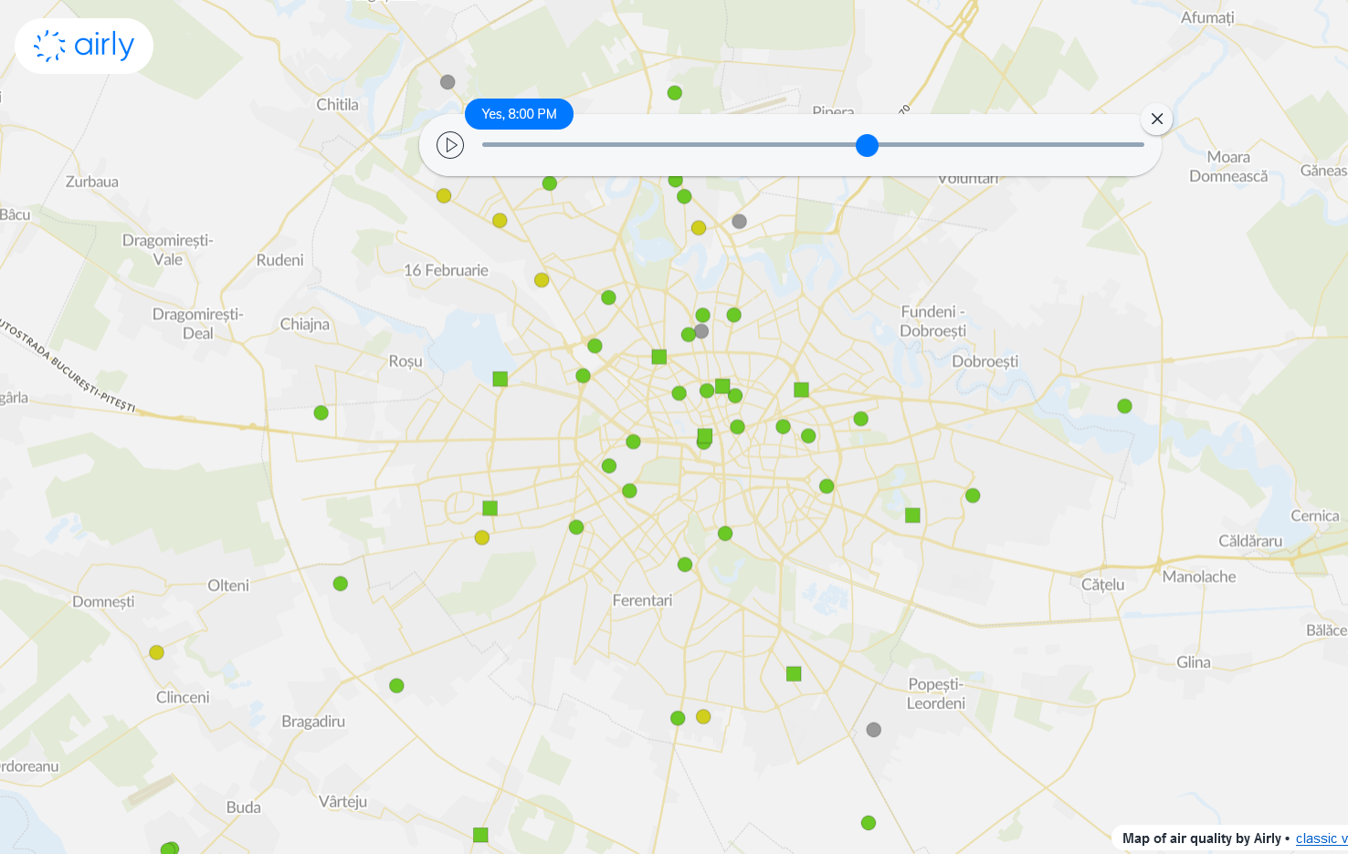Click the Popești-Leordeni map label

[935, 693]
